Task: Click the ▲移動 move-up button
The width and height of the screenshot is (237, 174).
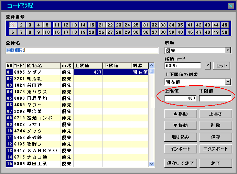Action: tap(181, 114)
